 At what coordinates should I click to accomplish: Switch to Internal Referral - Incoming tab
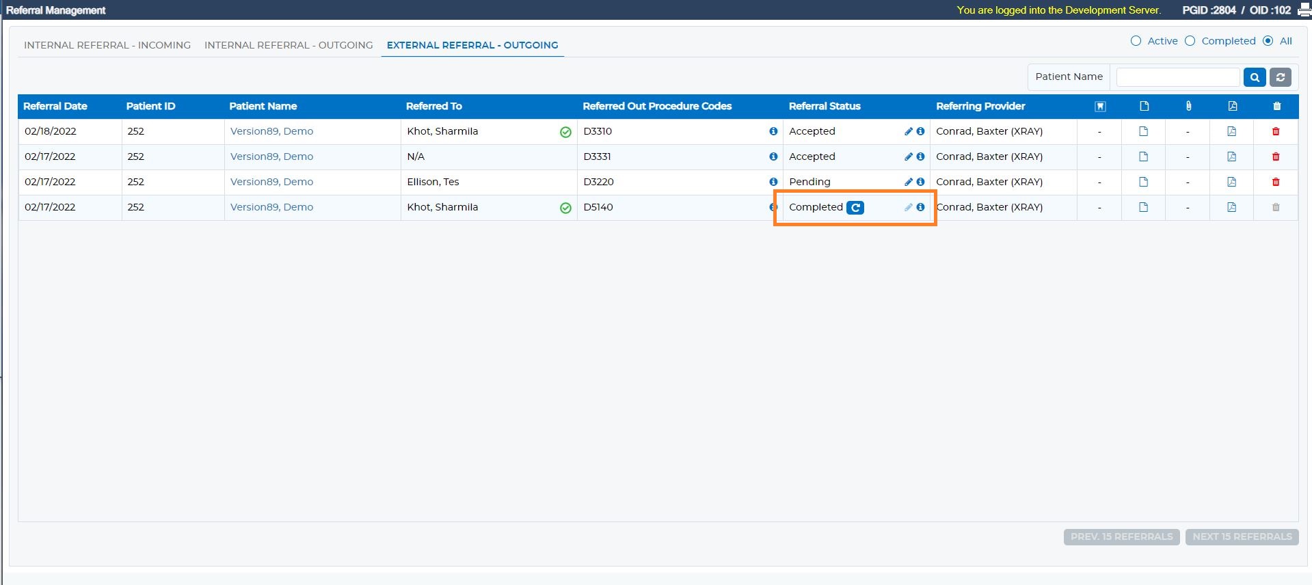point(107,45)
